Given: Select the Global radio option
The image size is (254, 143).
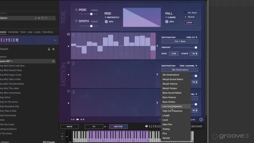Looking at the screenshot, I should click(185, 17).
